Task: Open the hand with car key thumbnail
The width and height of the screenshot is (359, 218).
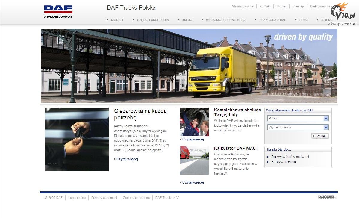Action: pyautogui.click(x=77, y=139)
